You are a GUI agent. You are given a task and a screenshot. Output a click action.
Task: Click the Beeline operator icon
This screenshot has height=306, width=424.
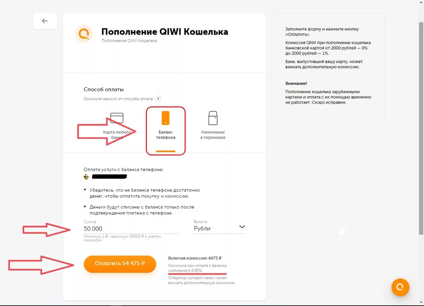[x=86, y=176]
